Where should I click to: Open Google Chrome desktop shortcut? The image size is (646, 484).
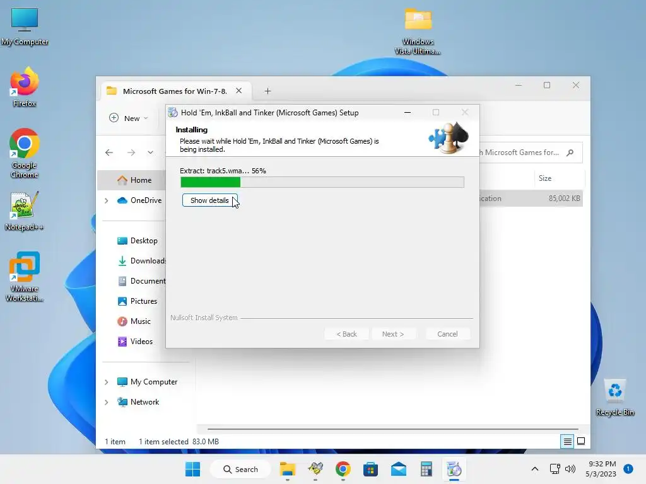click(25, 153)
